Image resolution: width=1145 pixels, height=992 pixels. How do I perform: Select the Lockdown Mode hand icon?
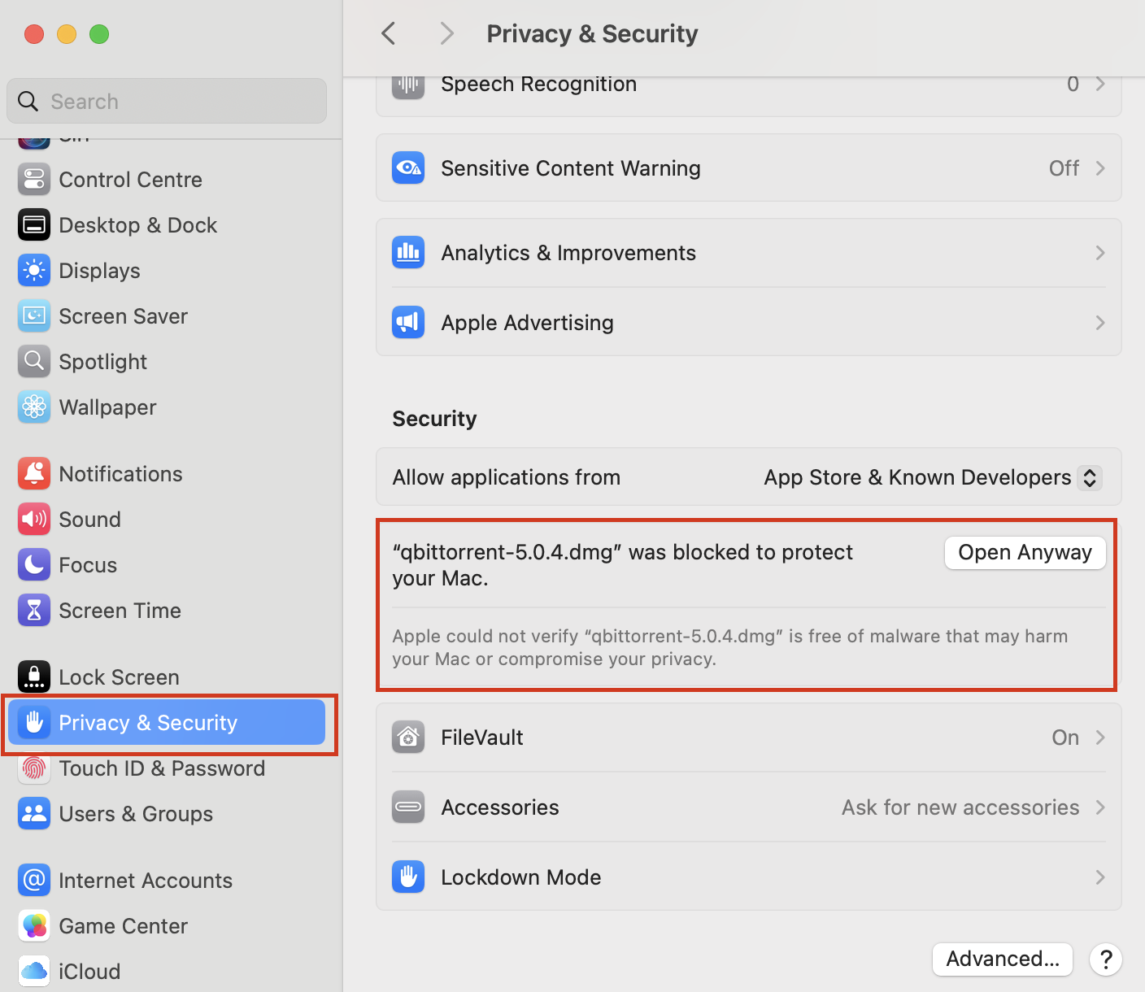coord(408,877)
